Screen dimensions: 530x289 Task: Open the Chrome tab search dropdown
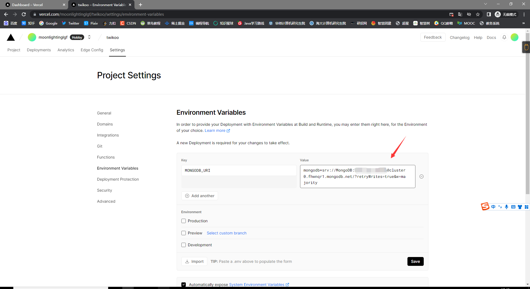pyautogui.click(x=485, y=4)
